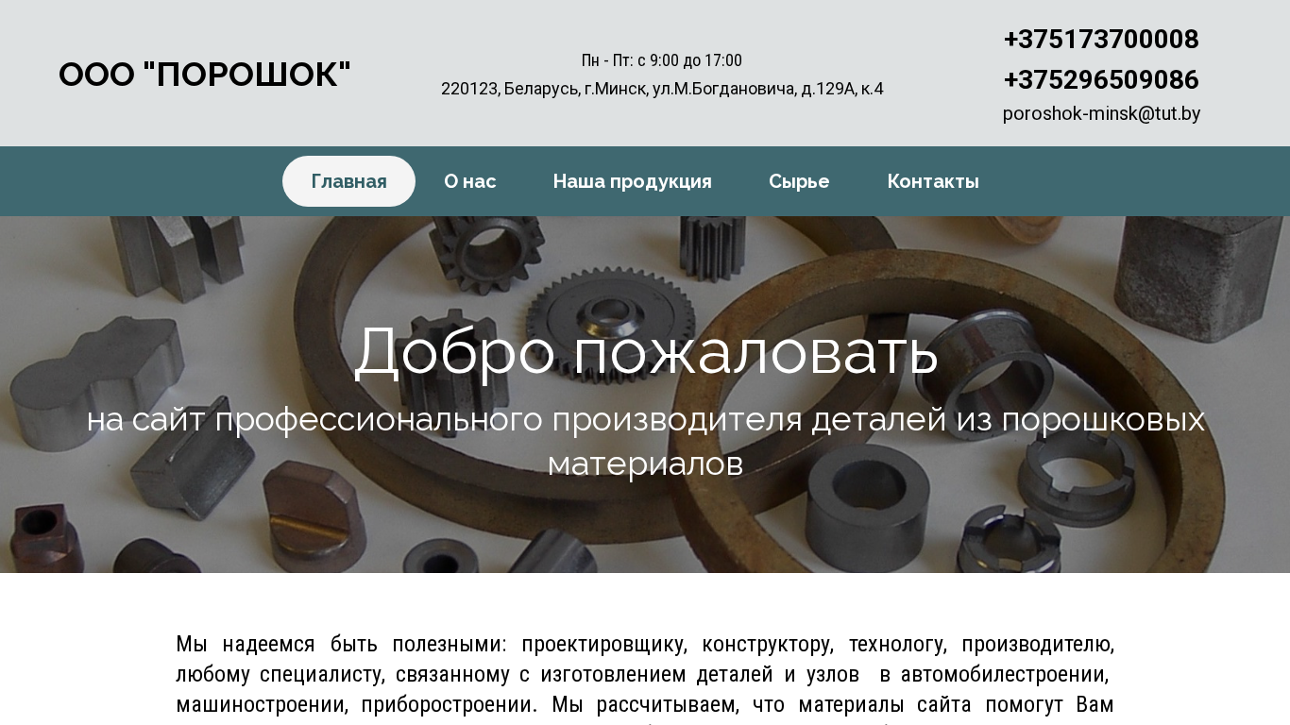This screenshot has width=1290, height=725.
Task: Click the banner subtitle about порошковых материалов
Action: pos(646,441)
